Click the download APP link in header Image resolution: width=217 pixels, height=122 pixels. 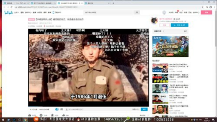coord(57,12)
